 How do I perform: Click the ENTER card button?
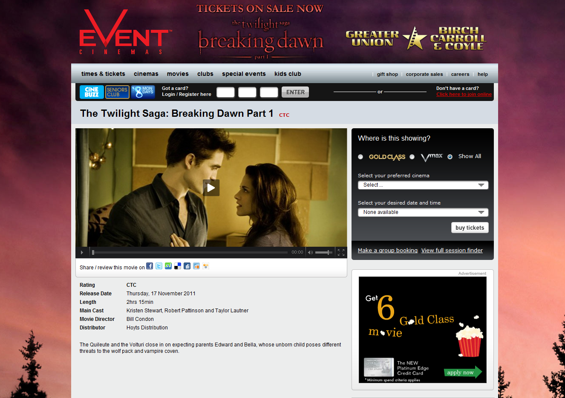(295, 92)
